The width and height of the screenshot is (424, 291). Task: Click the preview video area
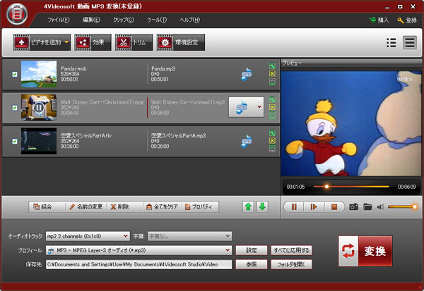tap(351, 123)
